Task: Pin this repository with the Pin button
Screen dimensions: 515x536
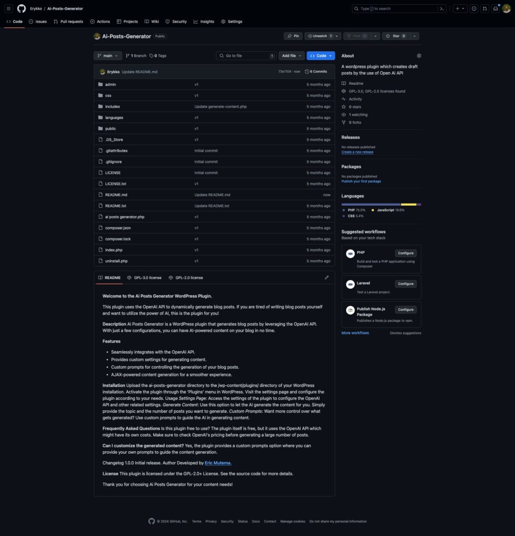Action: pyautogui.click(x=293, y=36)
